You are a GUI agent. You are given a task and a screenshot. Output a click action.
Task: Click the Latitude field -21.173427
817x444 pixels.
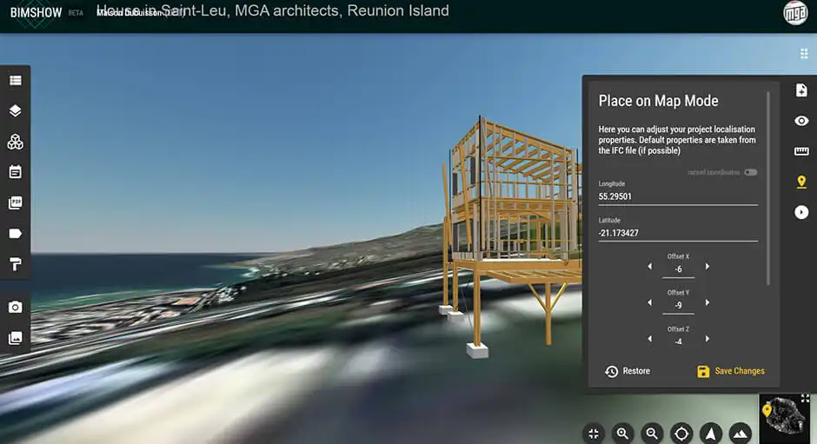(678, 233)
